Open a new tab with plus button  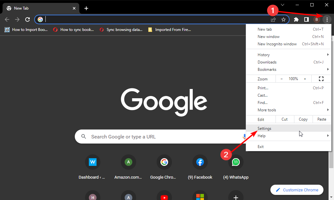click(86, 8)
